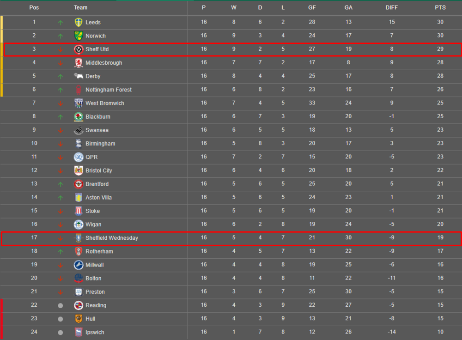Open the West Bromwich team link

tap(104, 103)
